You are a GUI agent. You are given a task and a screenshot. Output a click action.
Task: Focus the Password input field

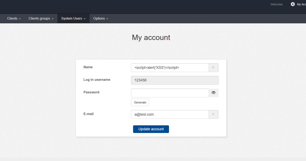(170, 93)
